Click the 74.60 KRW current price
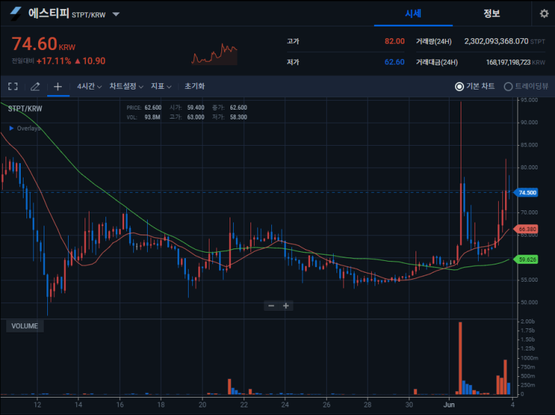The height and width of the screenshot is (415, 555). [44, 44]
